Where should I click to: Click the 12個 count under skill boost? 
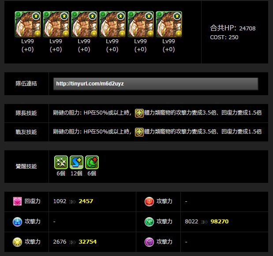pyautogui.click(x=76, y=174)
